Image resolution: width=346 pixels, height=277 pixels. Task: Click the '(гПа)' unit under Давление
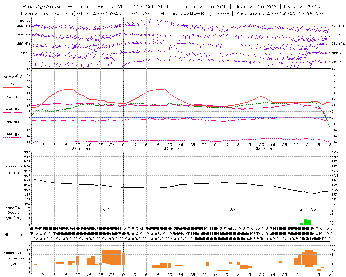click(14, 173)
